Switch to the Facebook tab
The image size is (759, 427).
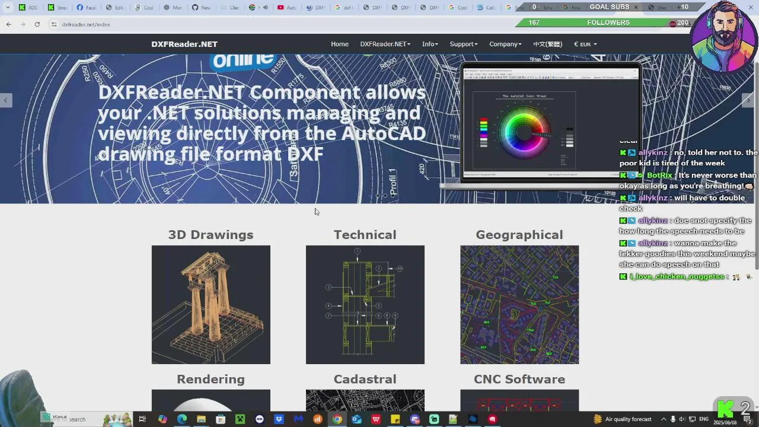point(86,7)
